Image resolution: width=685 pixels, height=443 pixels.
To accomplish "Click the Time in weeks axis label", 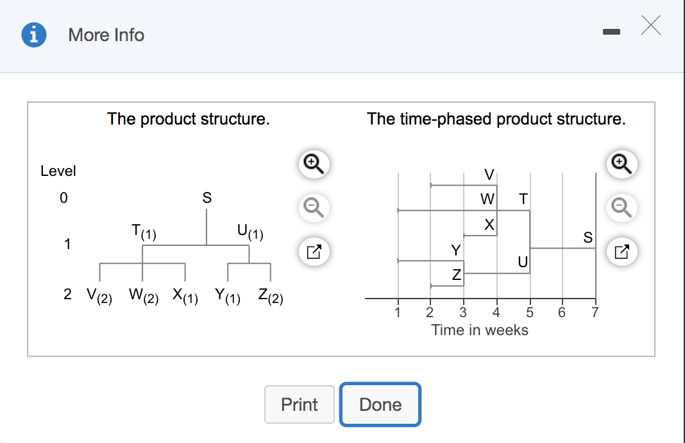I will pos(481,329).
